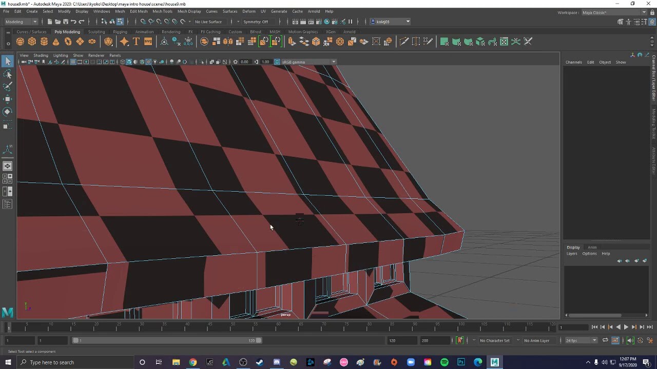Open the Multi-Cut tool on the shelf
The width and height of the screenshot is (657, 369).
click(x=404, y=42)
